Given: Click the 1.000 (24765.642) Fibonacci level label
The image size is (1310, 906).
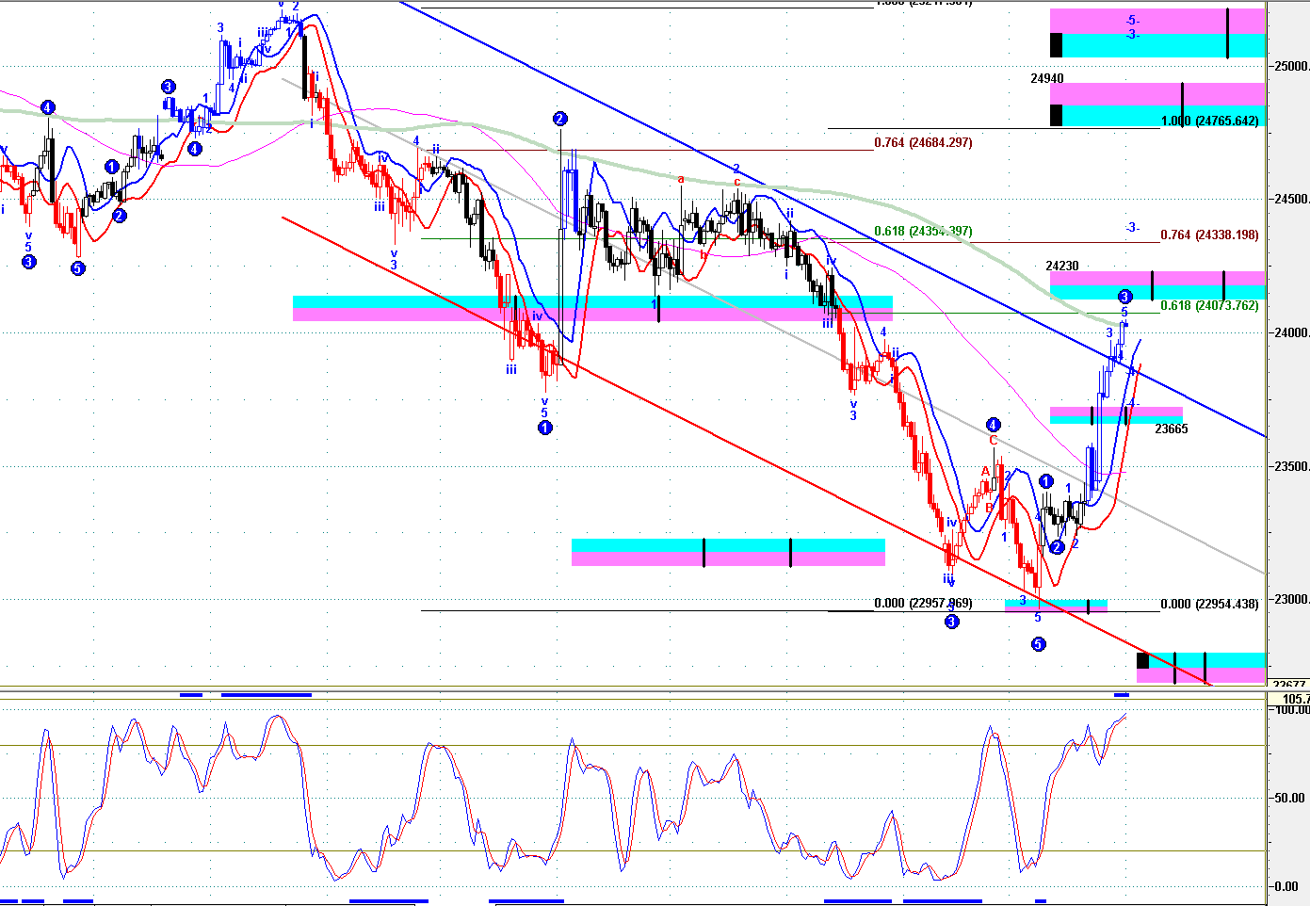Looking at the screenshot, I should pos(1209,121).
